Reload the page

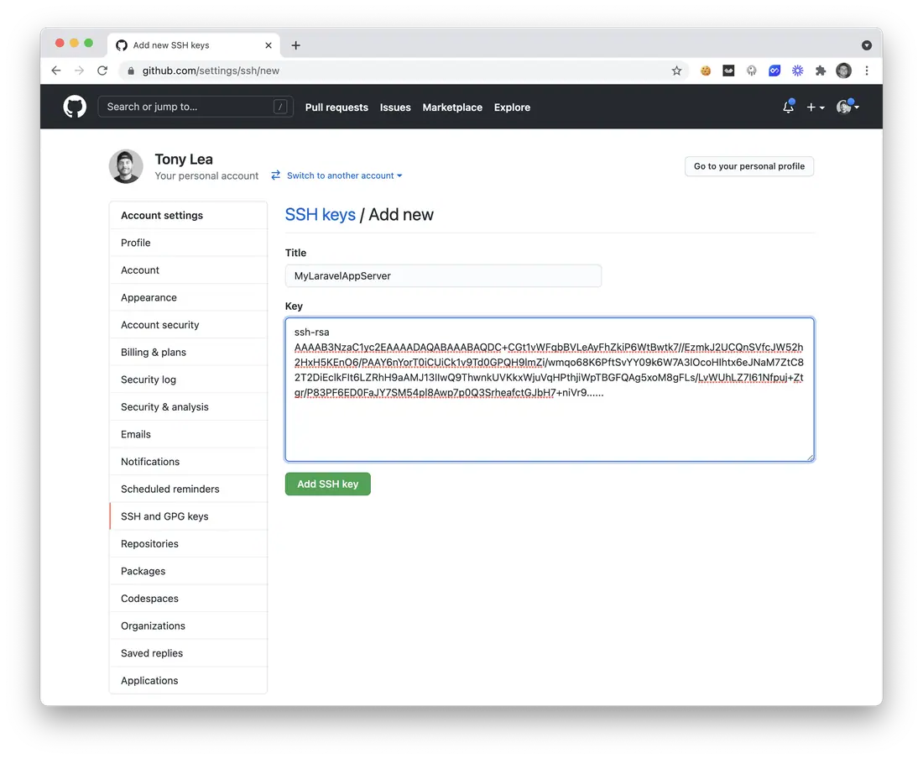pyautogui.click(x=102, y=71)
